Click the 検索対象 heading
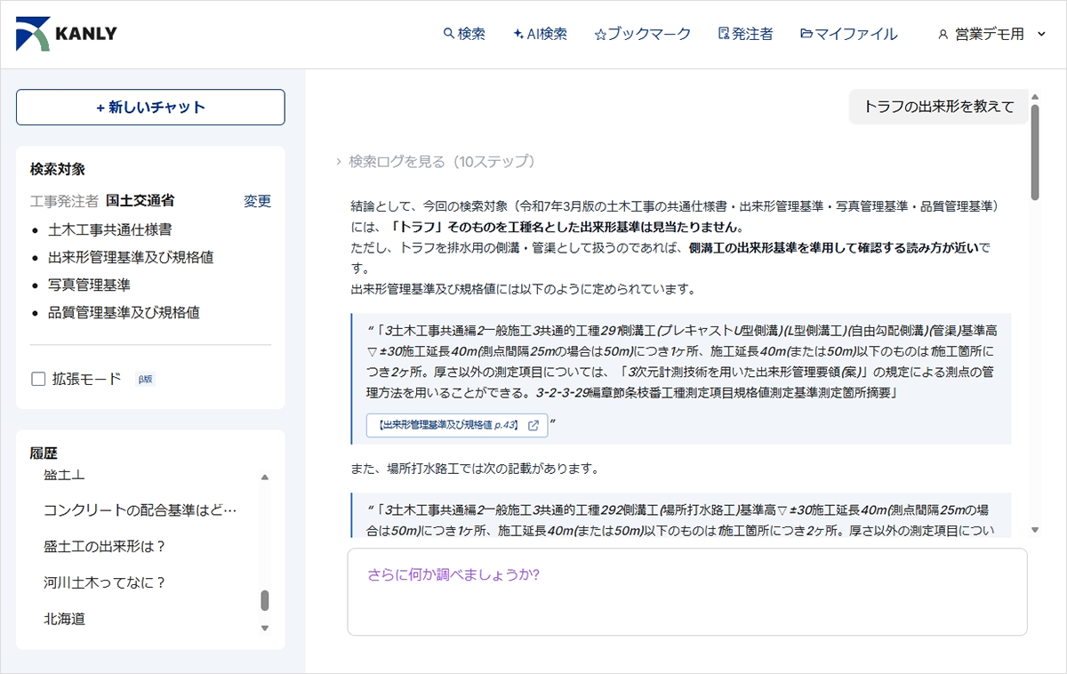 click(58, 169)
